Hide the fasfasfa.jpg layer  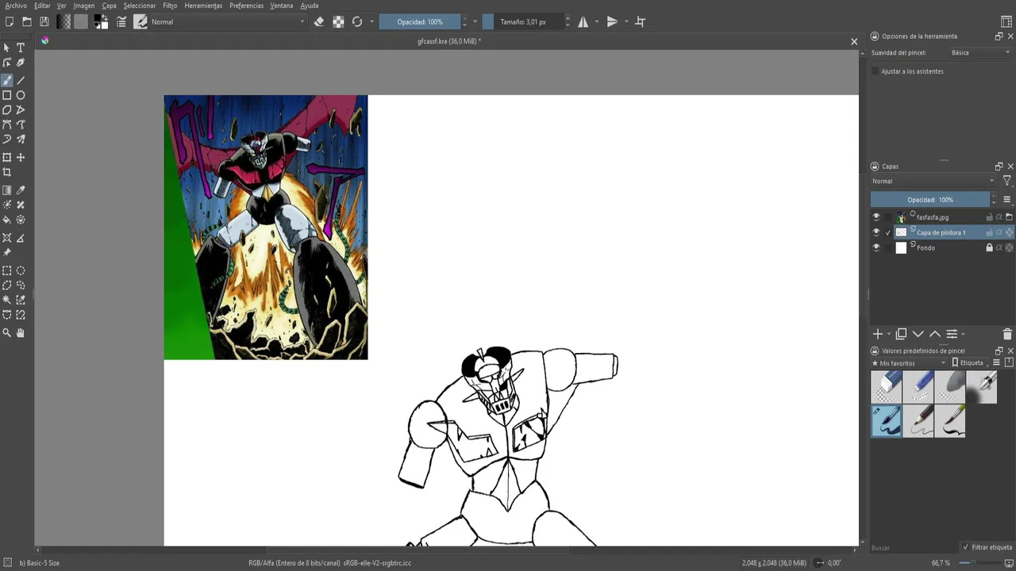point(876,217)
